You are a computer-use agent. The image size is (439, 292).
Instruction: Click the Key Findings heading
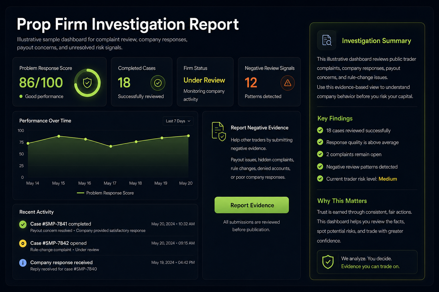point(335,118)
